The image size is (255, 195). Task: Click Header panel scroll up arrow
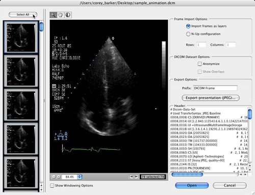pos(250,165)
